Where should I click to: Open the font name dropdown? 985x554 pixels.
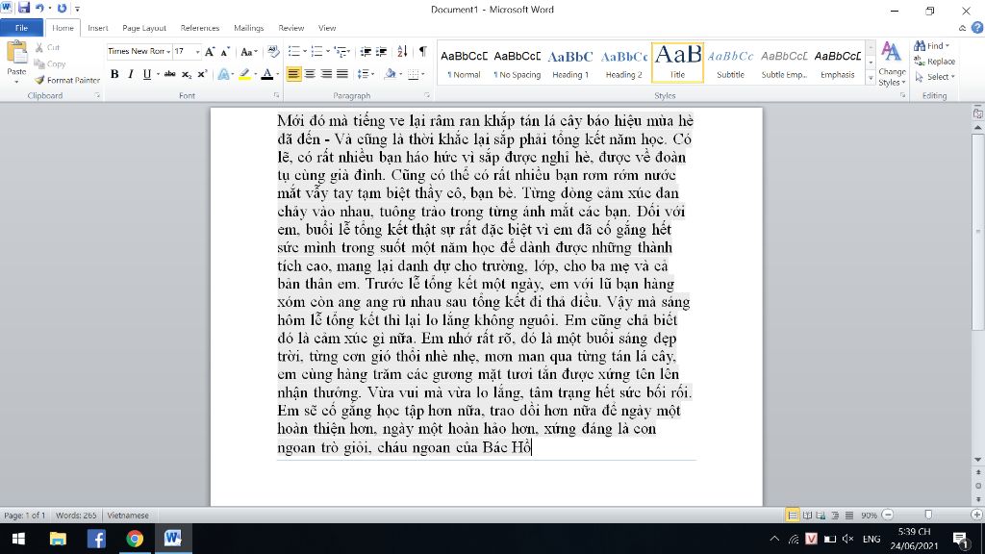click(168, 52)
